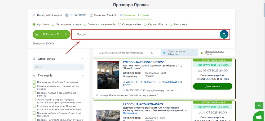Select the Оренда майна radio option

[120, 24]
